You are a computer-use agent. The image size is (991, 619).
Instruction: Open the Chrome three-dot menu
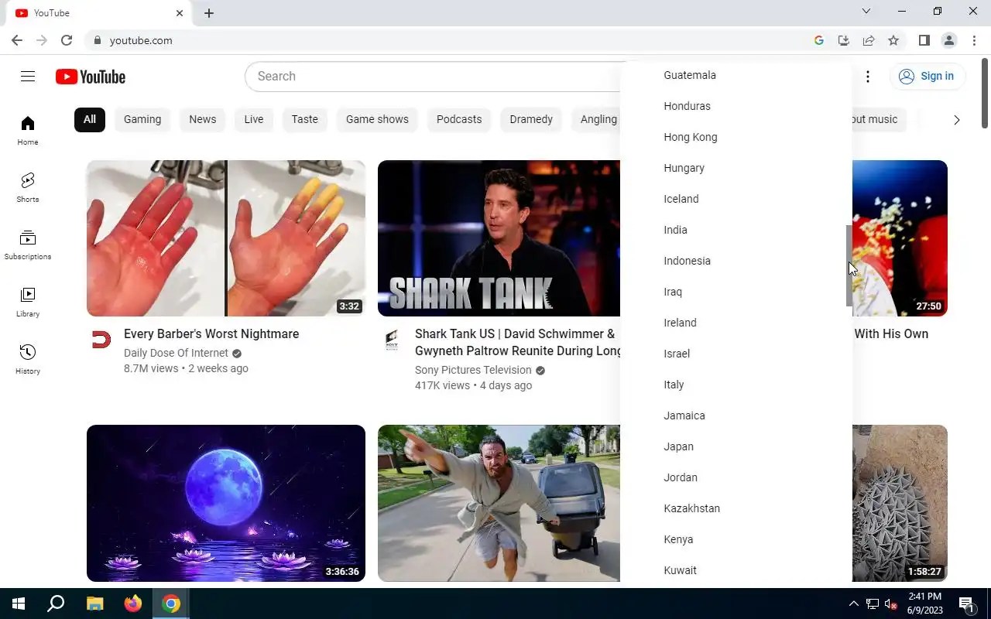[974, 40]
